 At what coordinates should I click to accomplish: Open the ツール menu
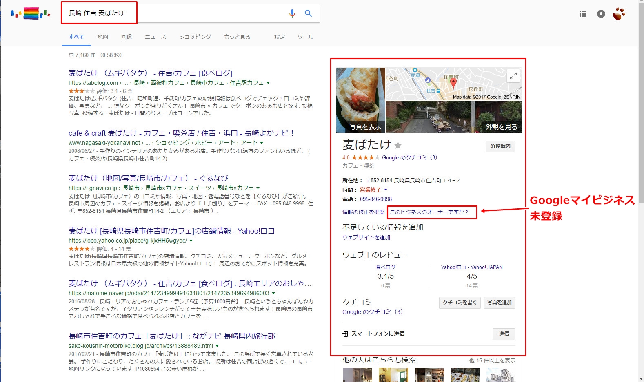[305, 37]
